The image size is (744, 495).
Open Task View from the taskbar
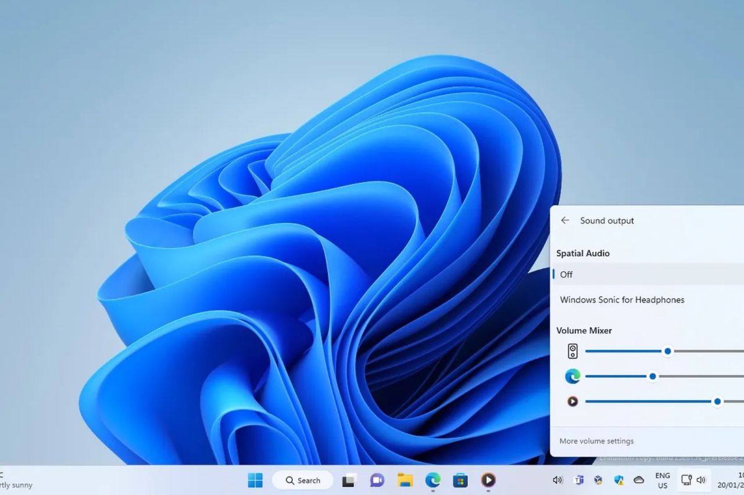point(349,480)
